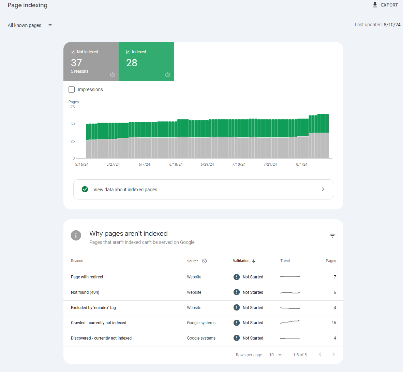Click Not Started status in Not found (404) row
403x372 pixels.
pyautogui.click(x=253, y=292)
